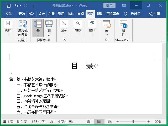This screenshot has height=126, width=168.
Task: Collapse the ribbon with the chevron
Action: (163, 41)
